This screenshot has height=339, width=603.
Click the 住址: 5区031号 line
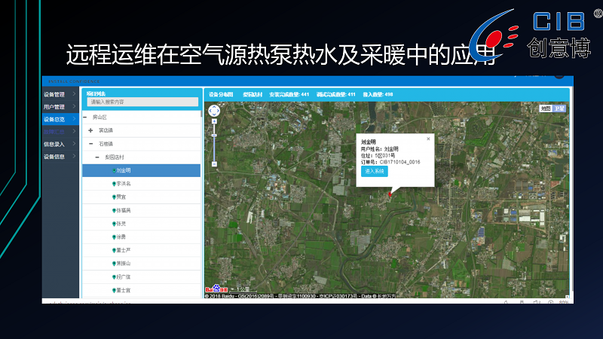click(378, 156)
